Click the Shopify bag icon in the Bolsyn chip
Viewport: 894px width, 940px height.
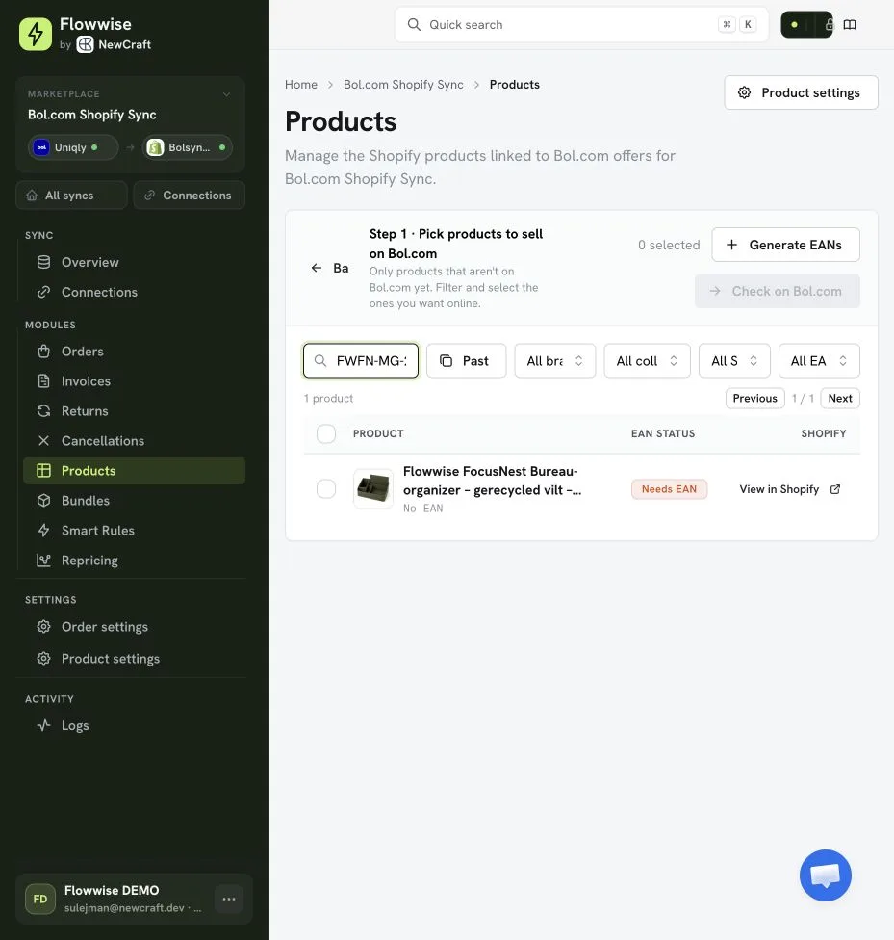click(156, 147)
